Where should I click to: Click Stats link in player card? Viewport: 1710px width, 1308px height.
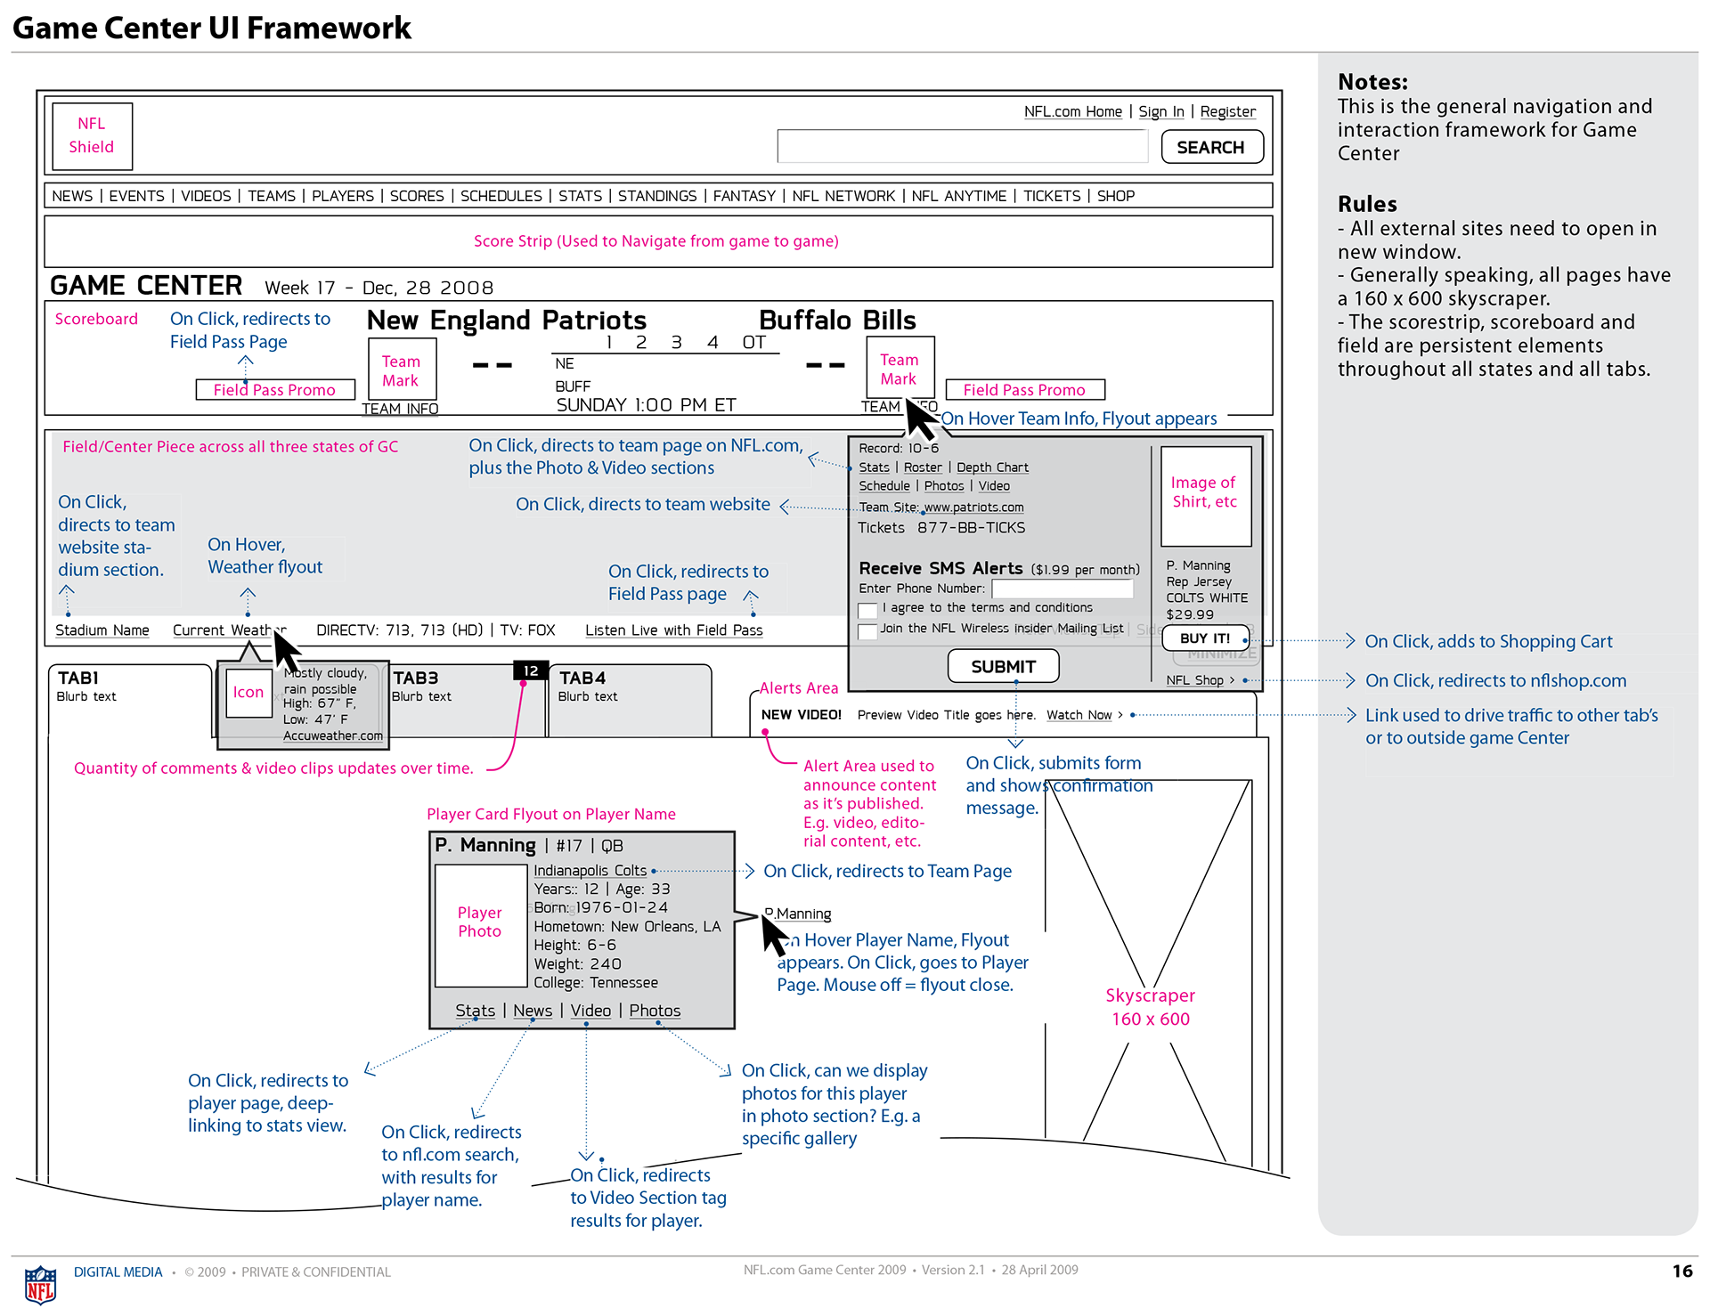(x=476, y=1011)
